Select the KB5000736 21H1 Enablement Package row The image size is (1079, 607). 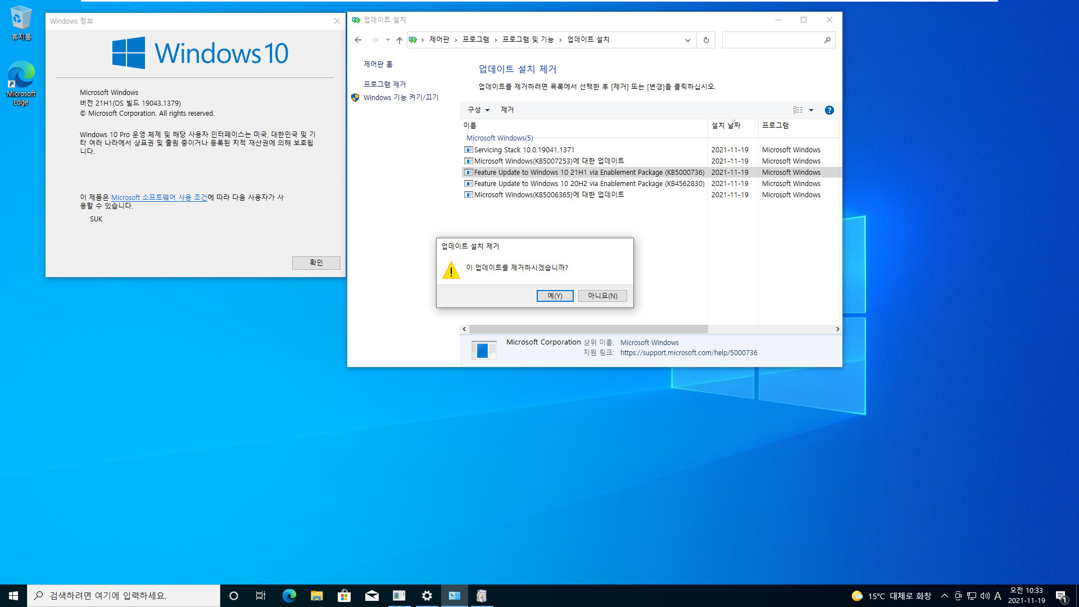[651, 173]
